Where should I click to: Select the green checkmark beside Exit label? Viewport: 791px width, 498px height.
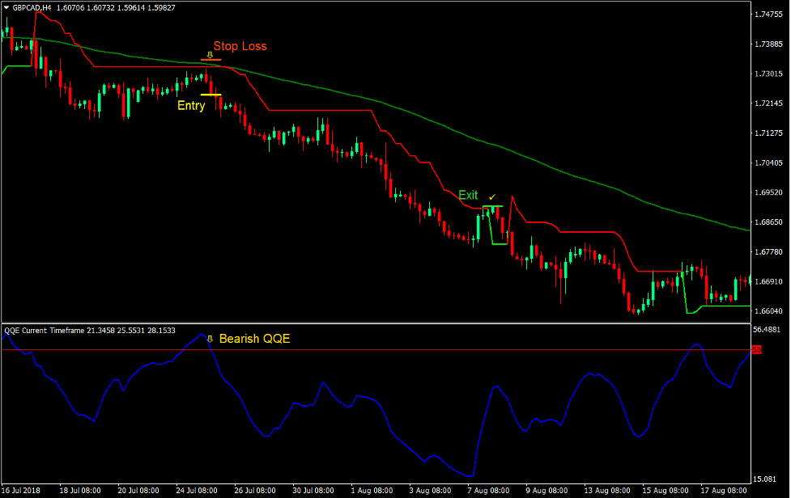pyautogui.click(x=491, y=196)
